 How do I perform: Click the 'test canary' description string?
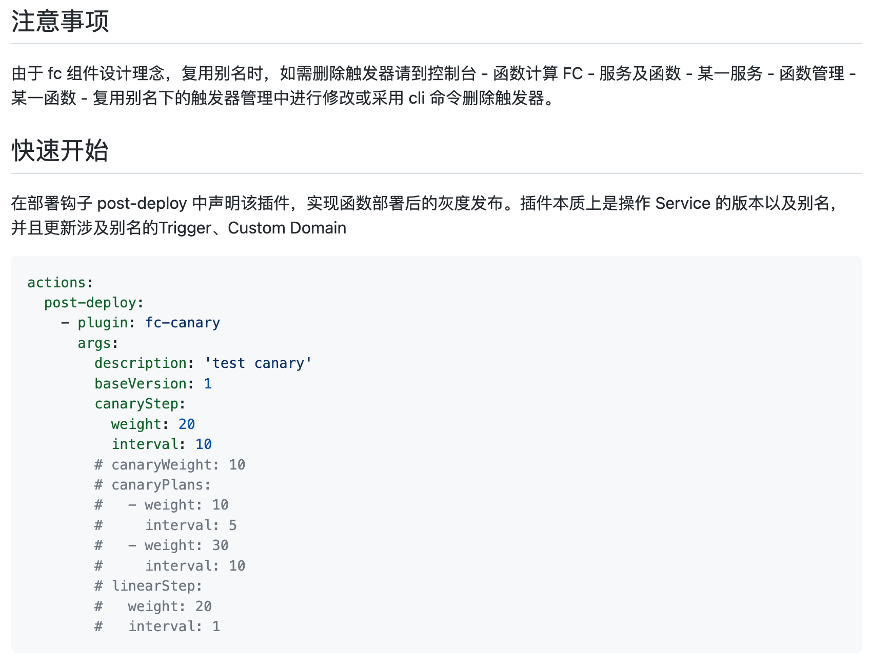pyautogui.click(x=258, y=363)
